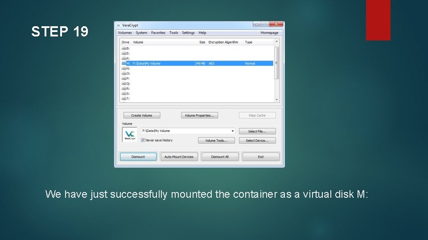Open Volume Tools button
The width and height of the screenshot is (428, 240).
(x=216, y=140)
